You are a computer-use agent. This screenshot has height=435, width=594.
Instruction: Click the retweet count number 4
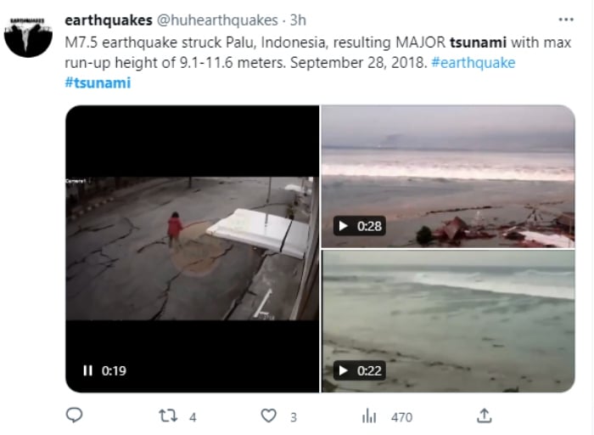pyautogui.click(x=193, y=417)
